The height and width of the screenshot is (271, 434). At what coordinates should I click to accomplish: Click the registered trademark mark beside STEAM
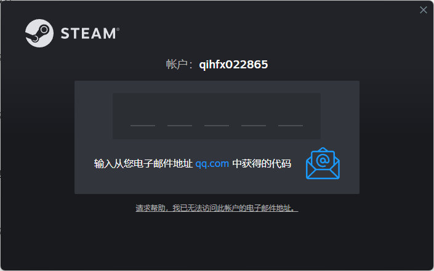118,29
